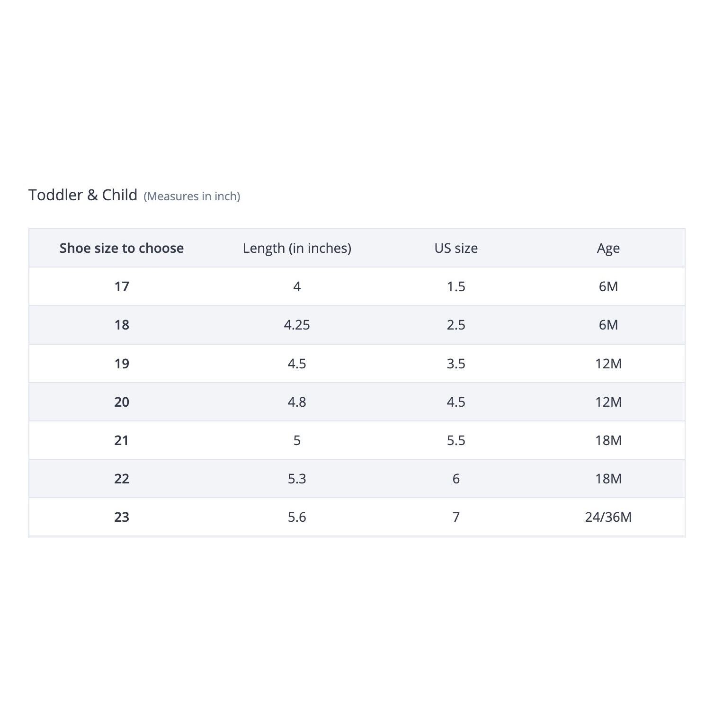The width and height of the screenshot is (714, 714).
Task: Select shoe size 23 row label
Action: 122,517
